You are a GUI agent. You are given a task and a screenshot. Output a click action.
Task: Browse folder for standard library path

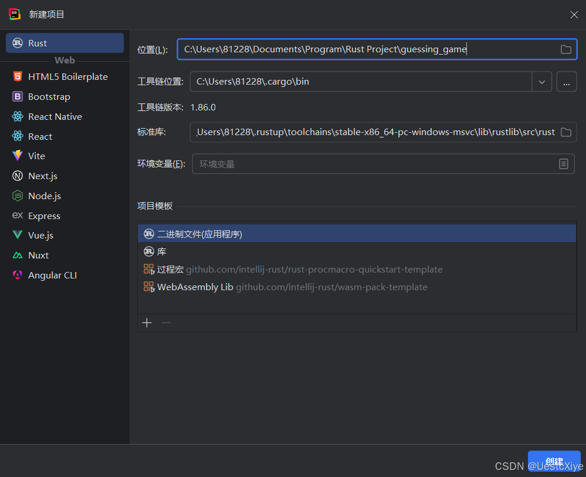click(566, 132)
